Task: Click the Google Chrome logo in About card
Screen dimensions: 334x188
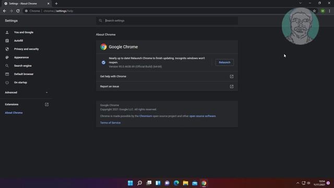Action: 103,47
